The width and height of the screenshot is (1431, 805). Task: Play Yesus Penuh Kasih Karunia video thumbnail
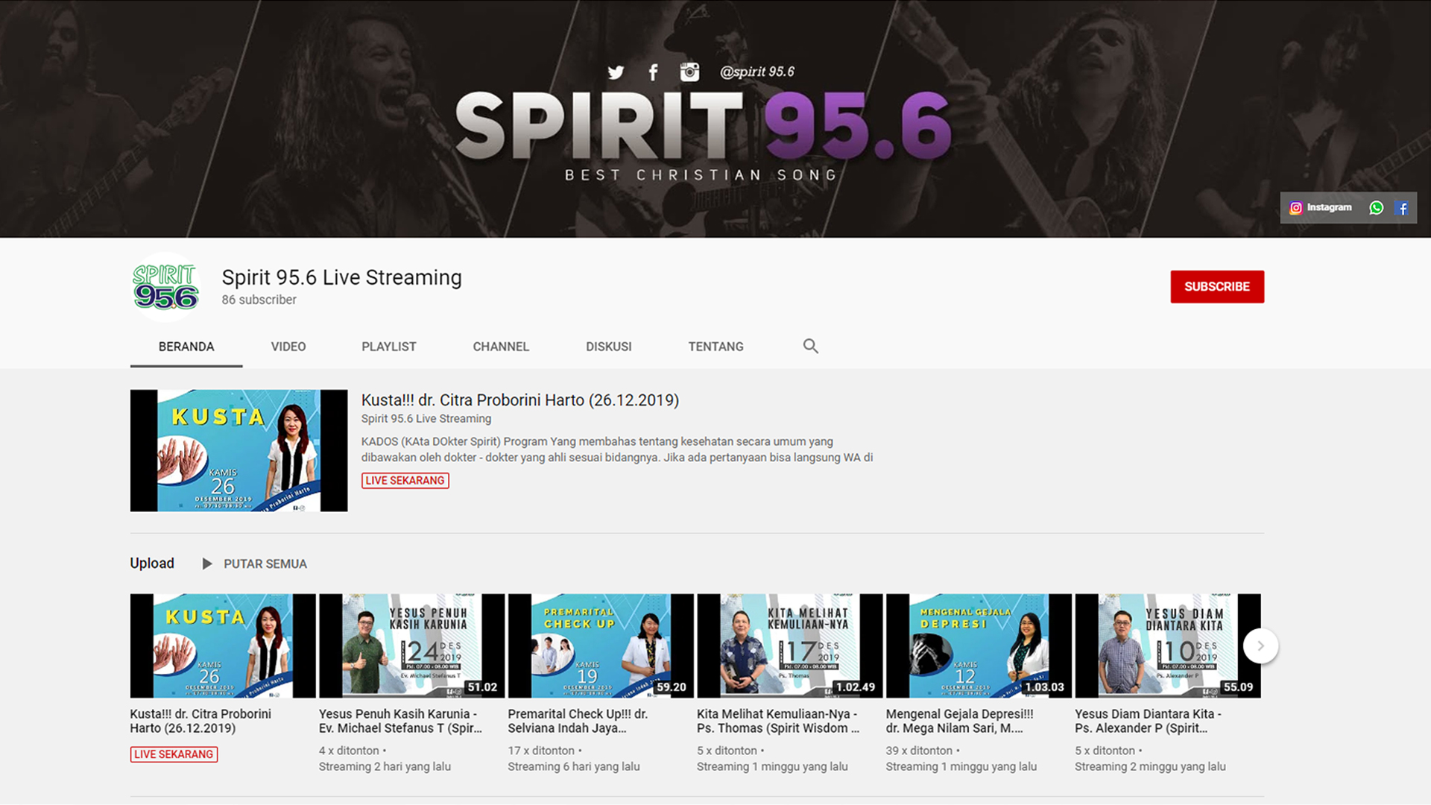[x=411, y=645]
